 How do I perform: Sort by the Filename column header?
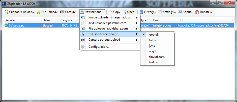coord(22,20)
